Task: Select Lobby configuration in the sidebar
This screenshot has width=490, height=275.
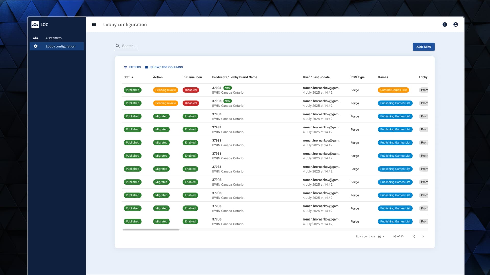Action: [60, 46]
